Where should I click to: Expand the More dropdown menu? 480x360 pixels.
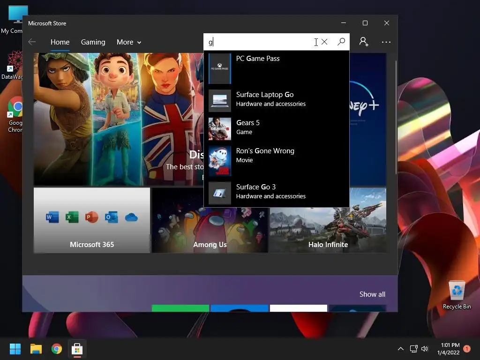129,42
